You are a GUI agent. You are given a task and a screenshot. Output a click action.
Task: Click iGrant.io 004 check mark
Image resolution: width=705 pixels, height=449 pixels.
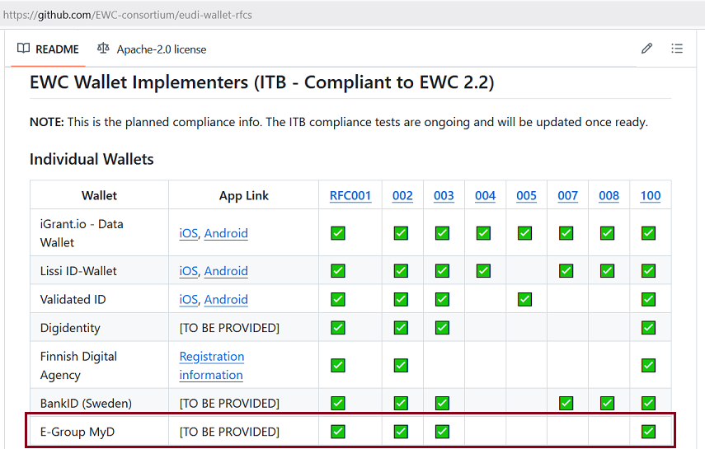483,233
